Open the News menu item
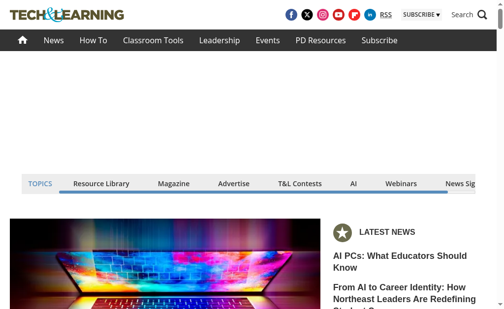Viewport: 504px width, 309px height. [x=54, y=40]
